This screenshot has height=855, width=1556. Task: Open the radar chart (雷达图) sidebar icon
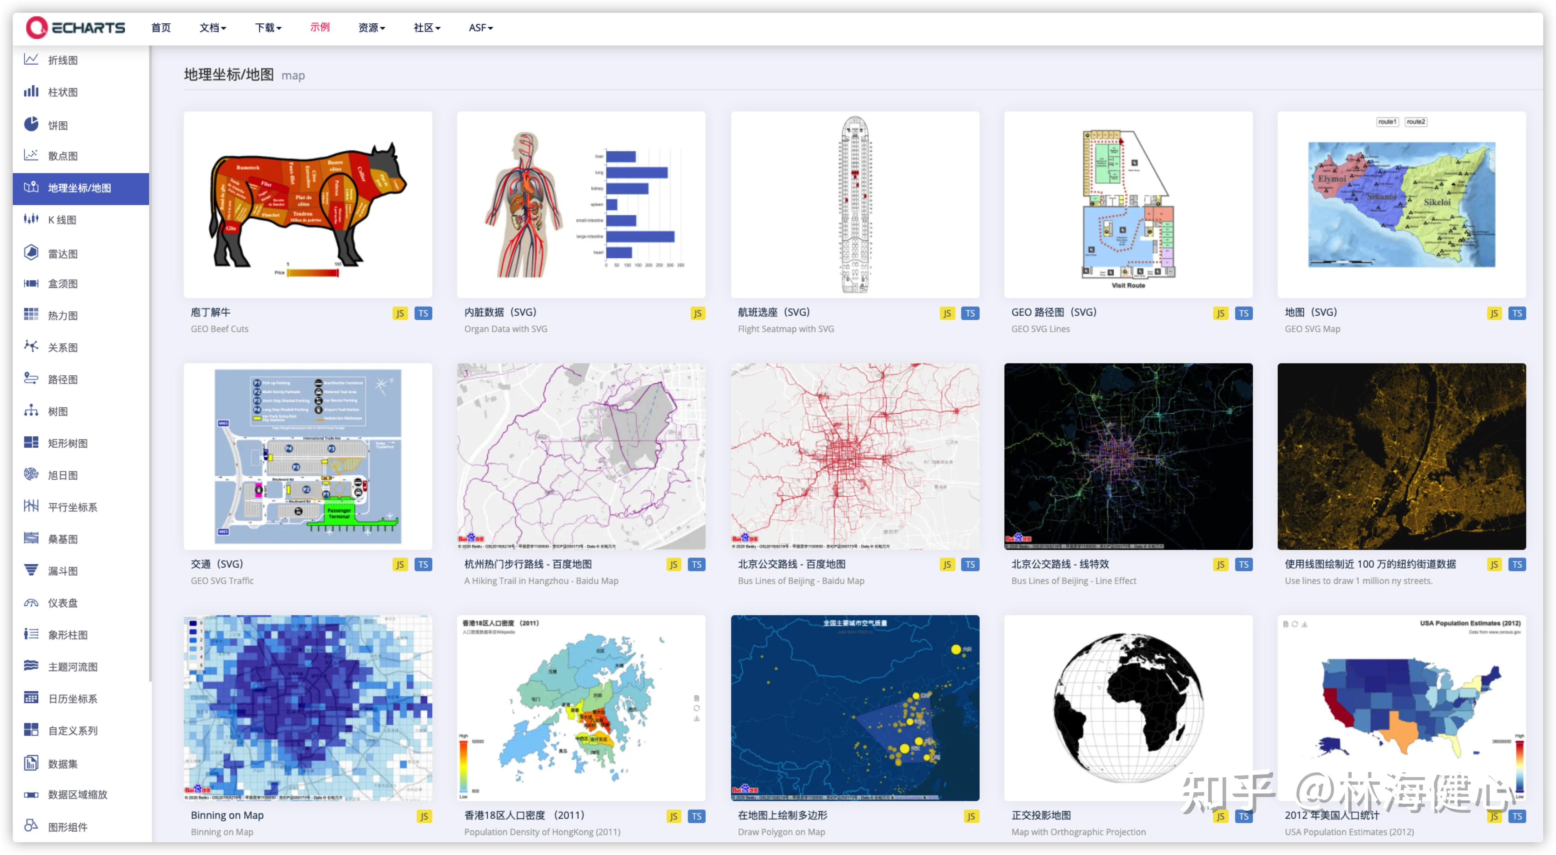[31, 252]
